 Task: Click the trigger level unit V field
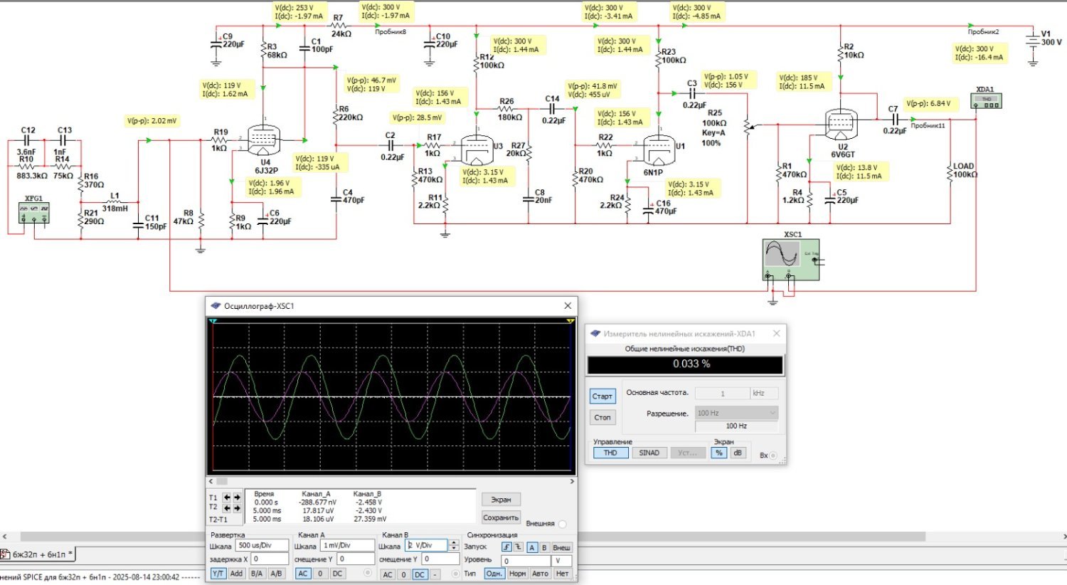(562, 561)
